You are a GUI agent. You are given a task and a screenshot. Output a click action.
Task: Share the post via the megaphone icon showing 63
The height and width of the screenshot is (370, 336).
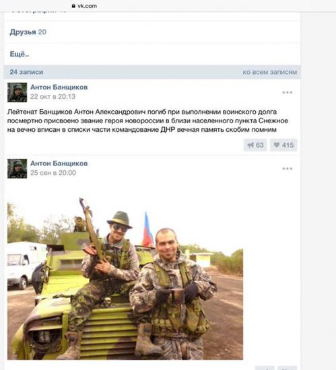click(x=255, y=145)
